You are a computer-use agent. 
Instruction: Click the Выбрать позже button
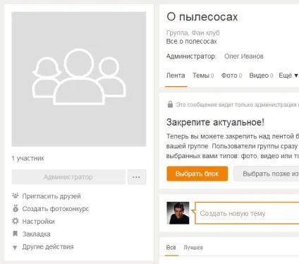pos(267,174)
